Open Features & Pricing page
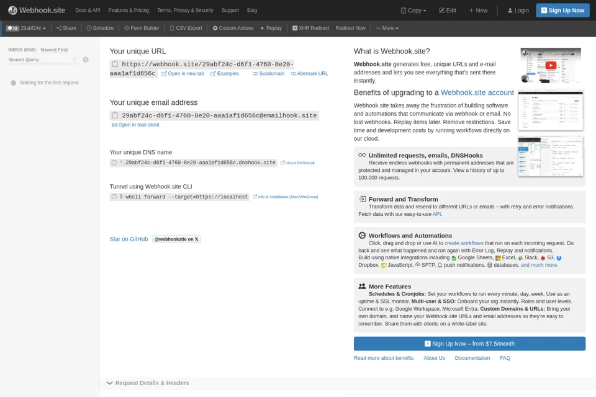Viewport: 596px width, 397px height. pyautogui.click(x=129, y=11)
